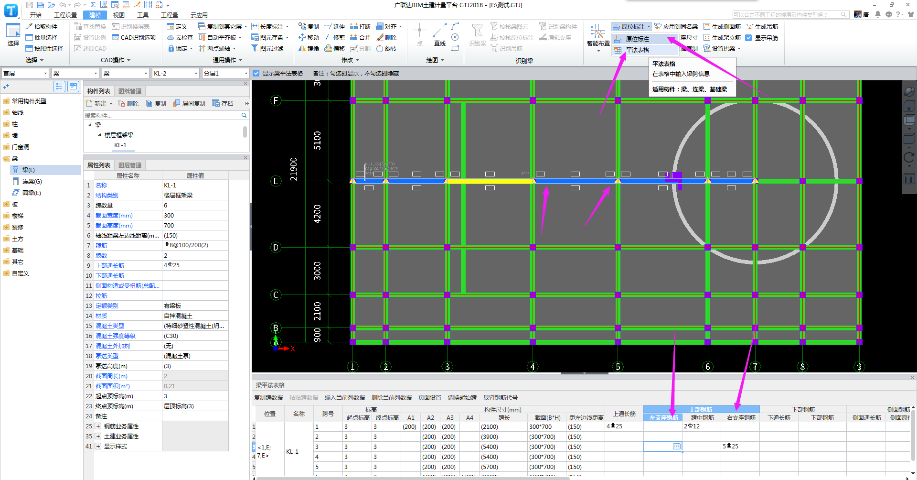Click 批量选择 batch select tool
917x480 pixels.
point(42,37)
